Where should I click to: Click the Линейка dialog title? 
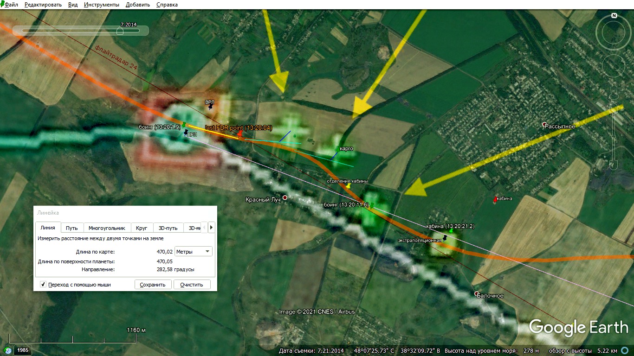48,213
